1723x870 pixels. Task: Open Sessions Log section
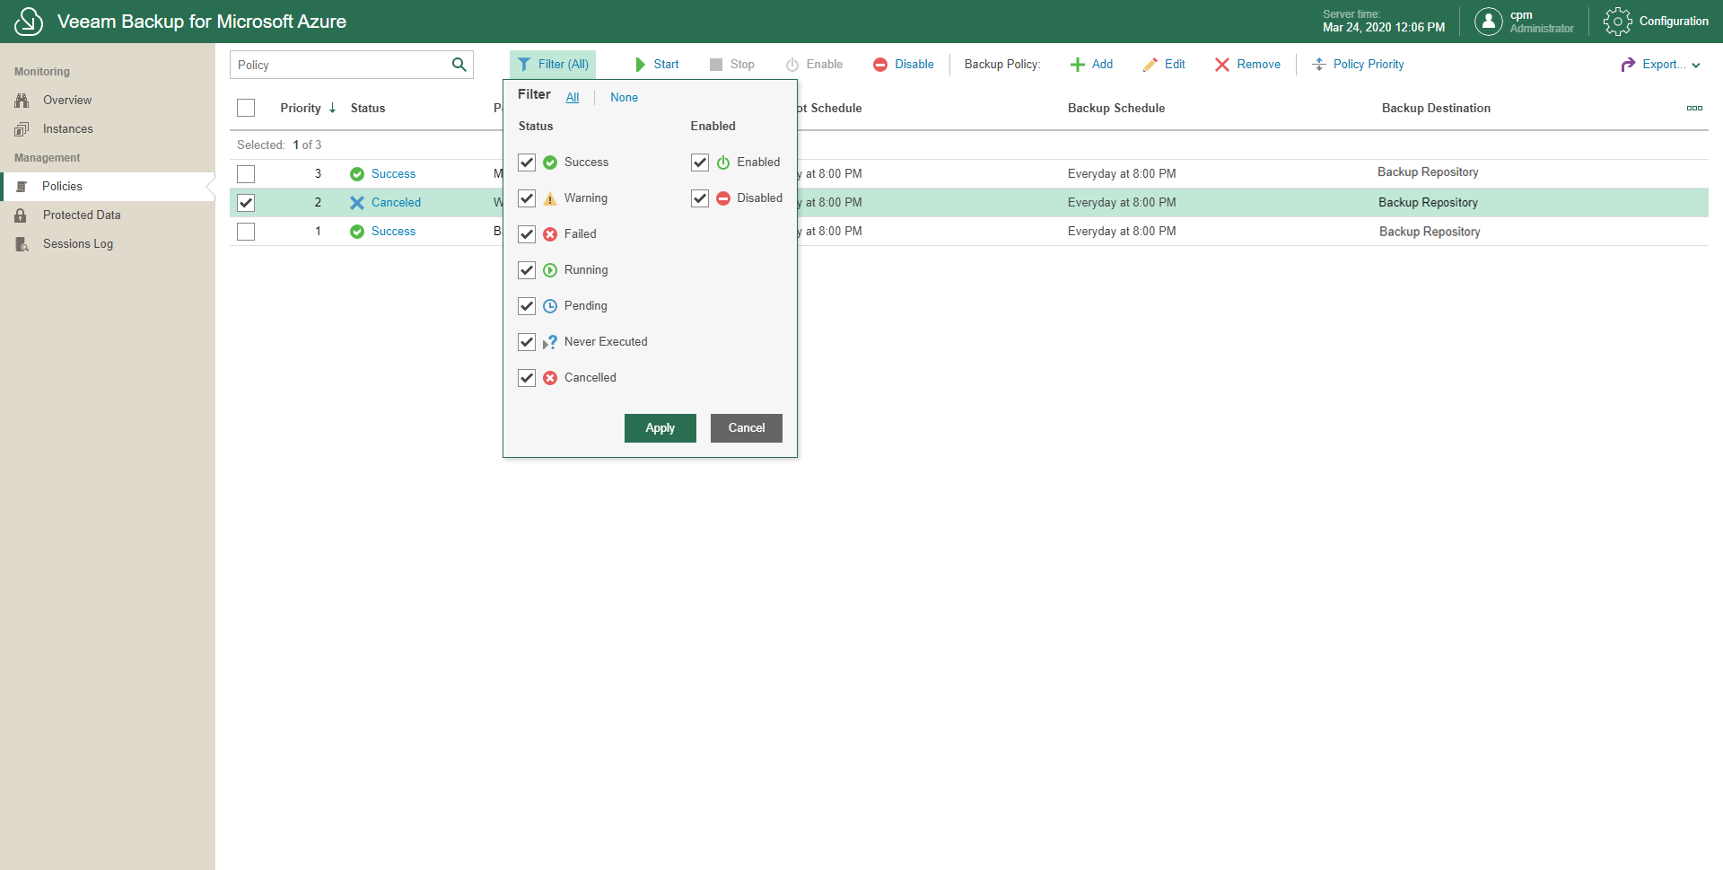click(78, 244)
